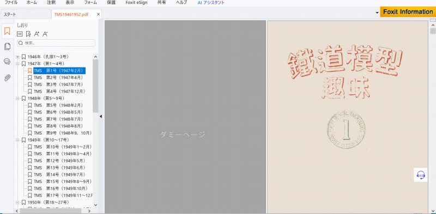Open the ファイル menu
436x214 pixels.
click(x=11, y=3)
